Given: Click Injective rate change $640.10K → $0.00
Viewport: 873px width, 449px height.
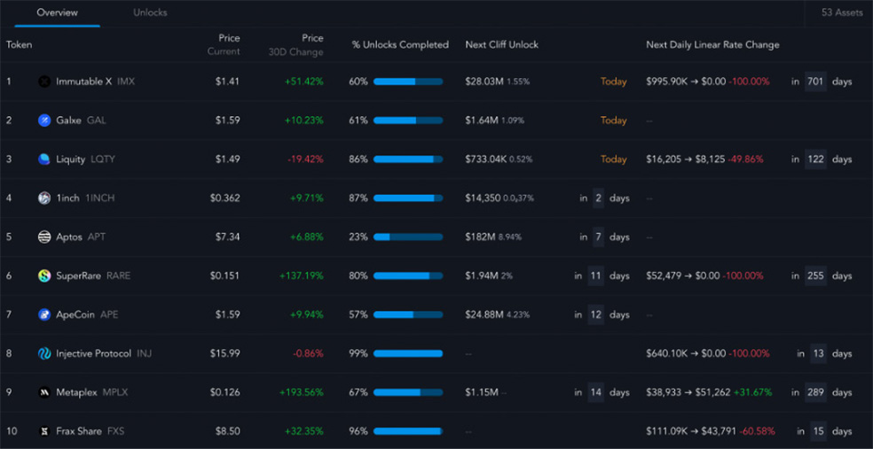Looking at the screenshot, I should coord(686,353).
